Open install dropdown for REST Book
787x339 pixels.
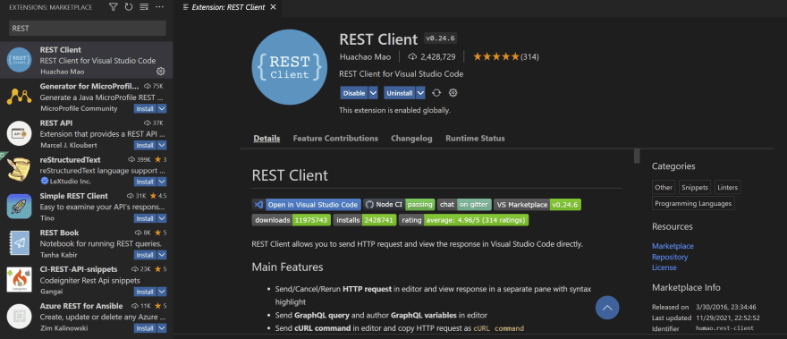click(x=162, y=255)
